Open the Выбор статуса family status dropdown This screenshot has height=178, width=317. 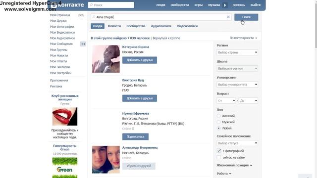click(237, 143)
